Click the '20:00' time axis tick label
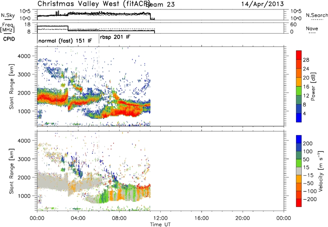Viewport: 328px width, 227px height. [242, 218]
